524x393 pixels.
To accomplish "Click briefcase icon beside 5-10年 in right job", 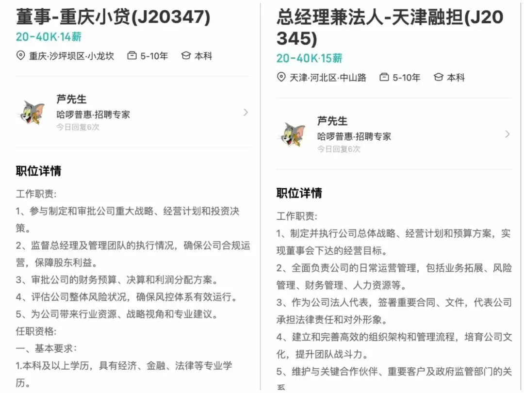I will click(x=384, y=77).
